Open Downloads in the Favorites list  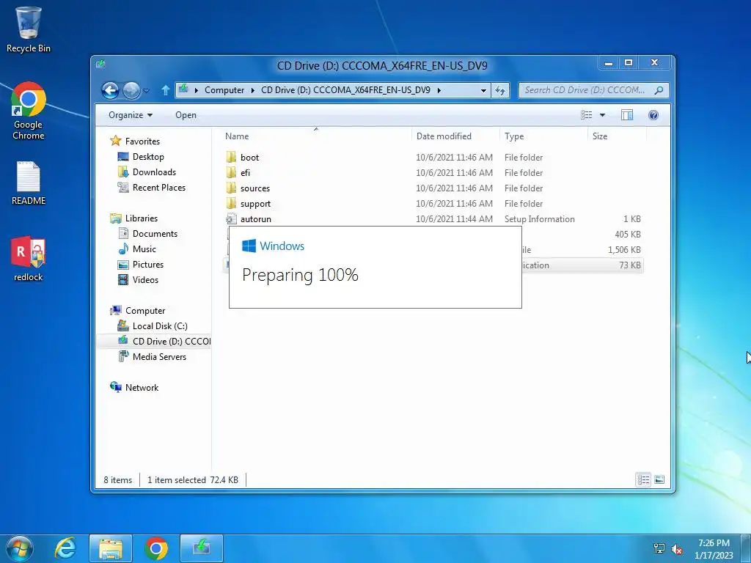tap(147, 172)
